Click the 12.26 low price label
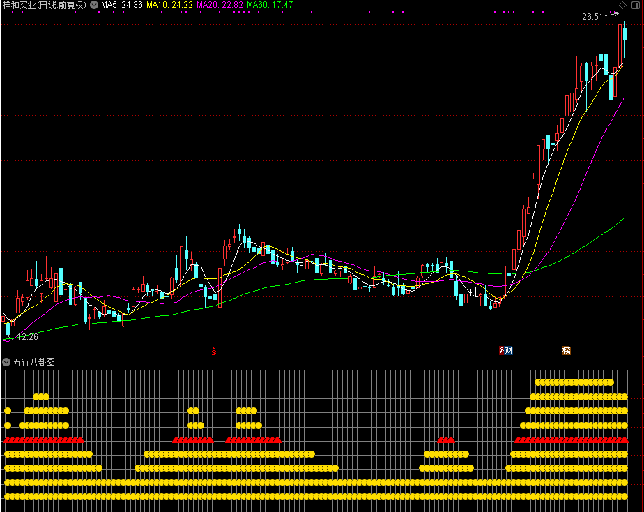 click(x=28, y=336)
